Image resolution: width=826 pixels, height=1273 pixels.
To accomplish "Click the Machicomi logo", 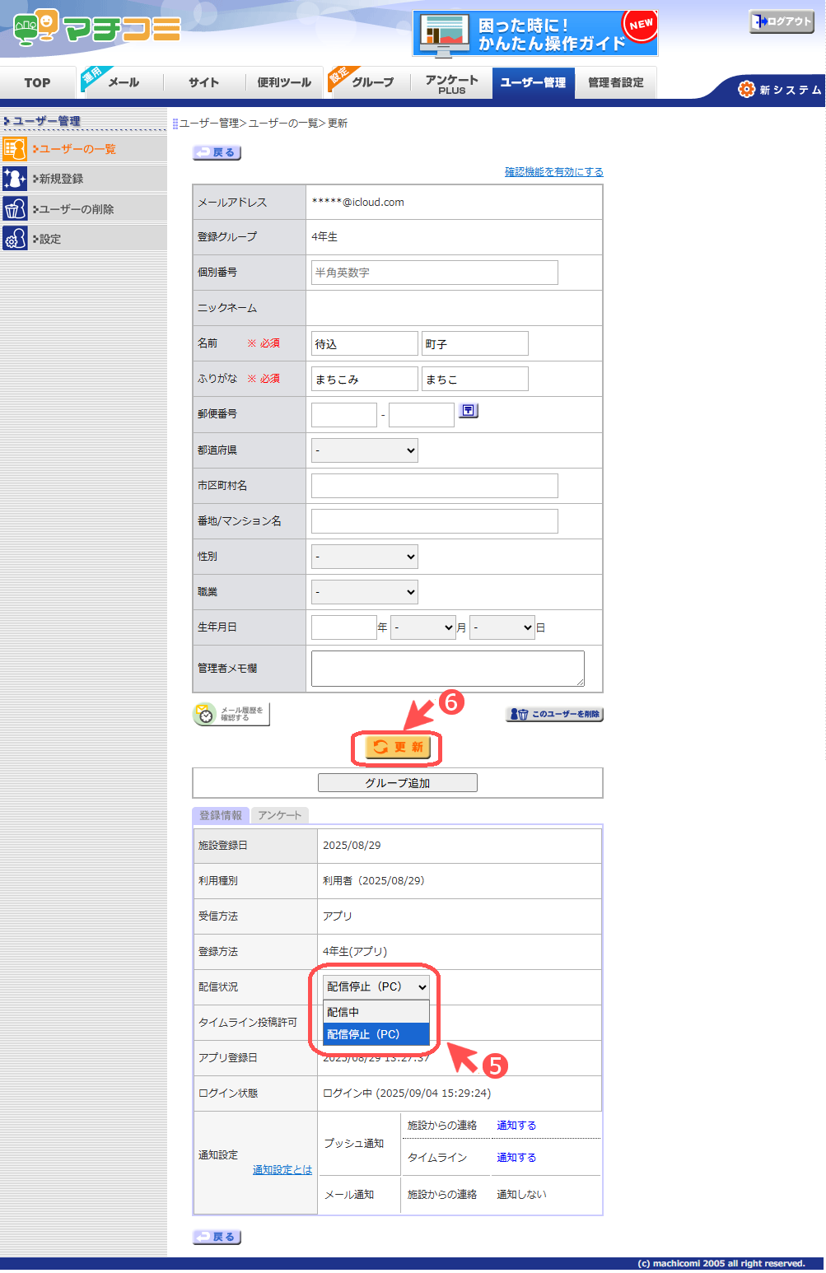I will [x=96, y=29].
